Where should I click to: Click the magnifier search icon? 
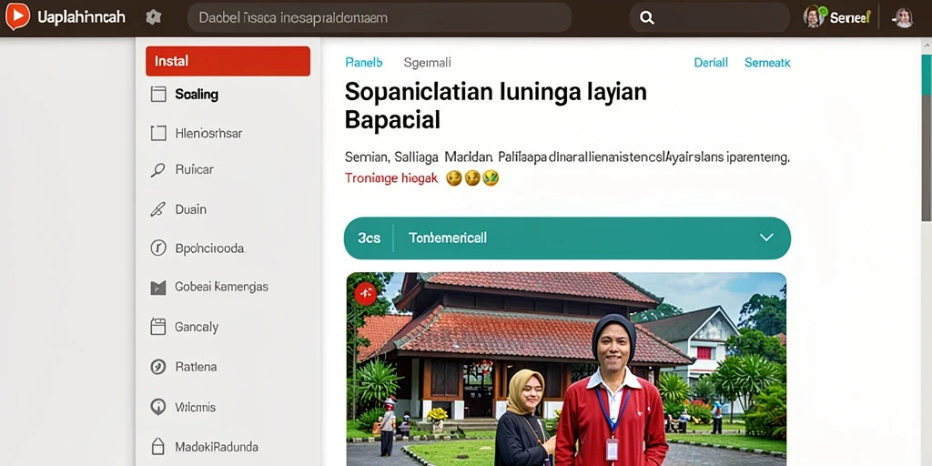click(647, 18)
